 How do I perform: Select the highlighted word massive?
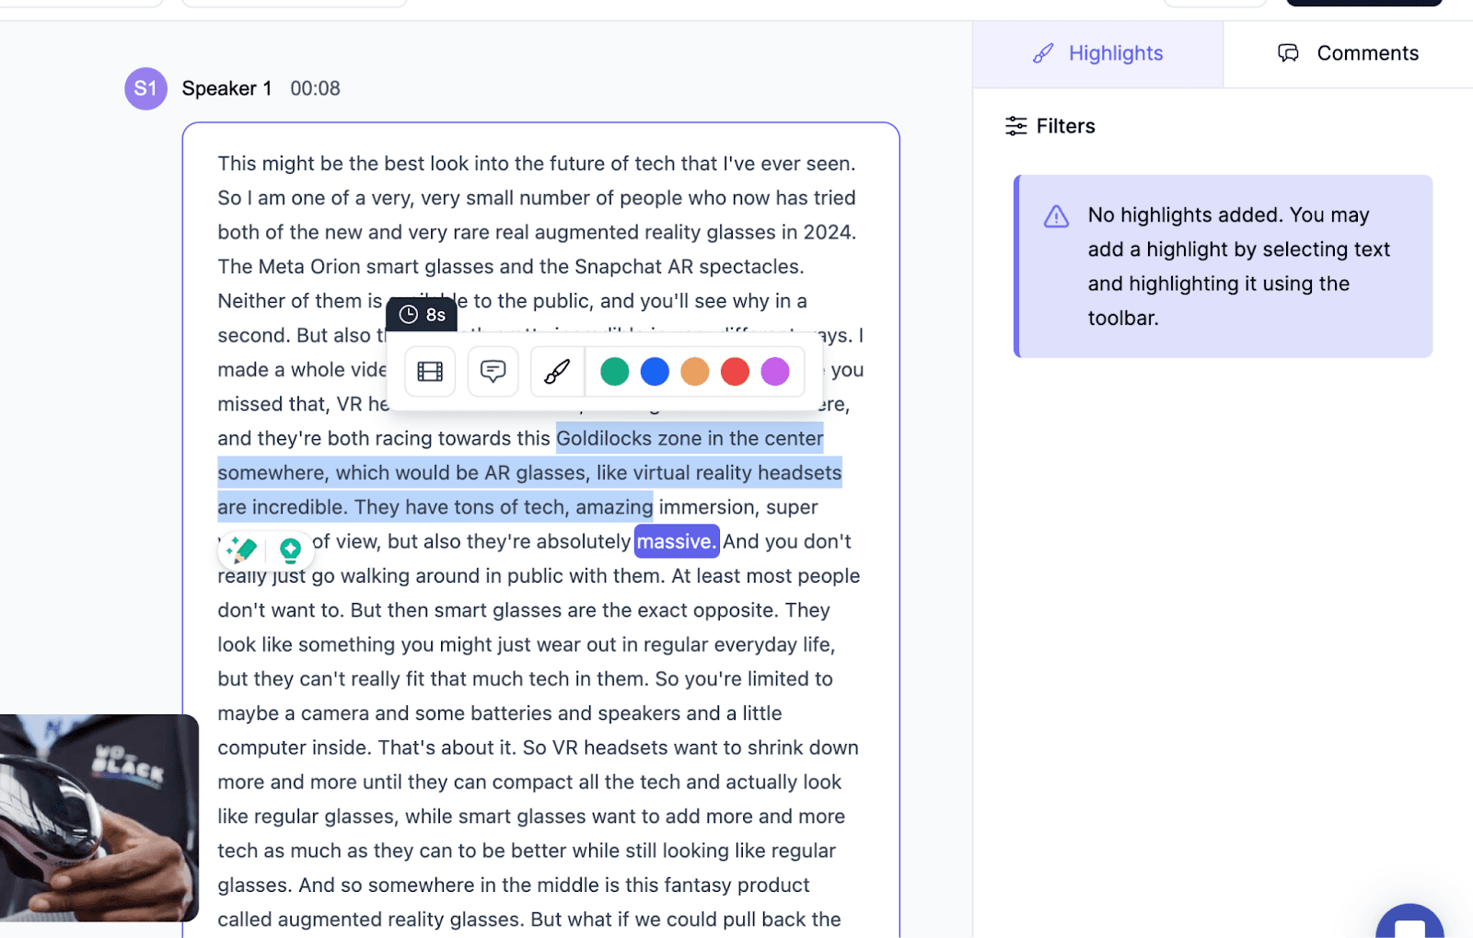tap(676, 541)
